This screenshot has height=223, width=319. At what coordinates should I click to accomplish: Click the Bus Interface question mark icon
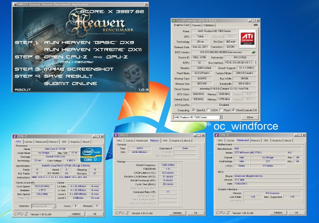point(256,62)
